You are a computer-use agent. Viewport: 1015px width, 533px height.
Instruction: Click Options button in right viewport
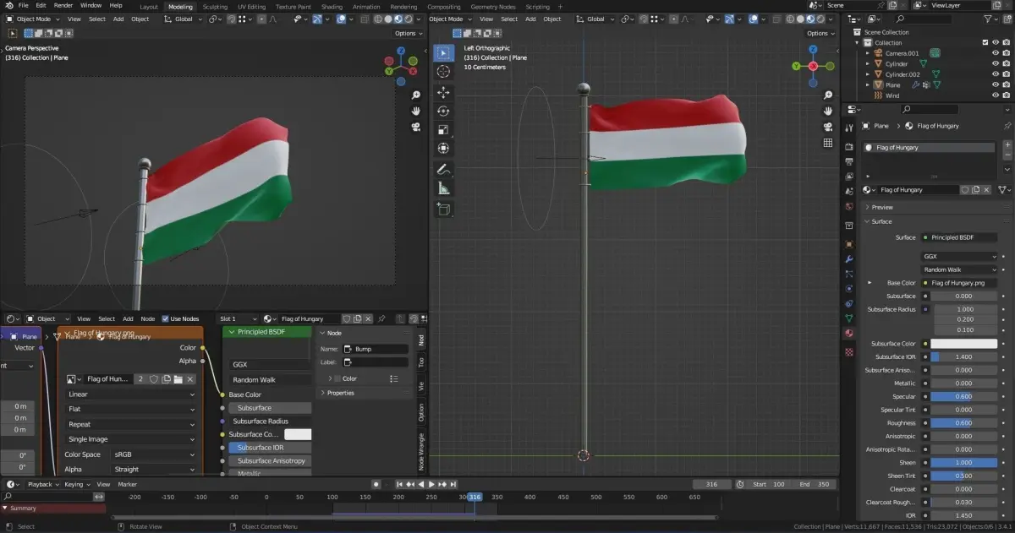click(x=820, y=33)
